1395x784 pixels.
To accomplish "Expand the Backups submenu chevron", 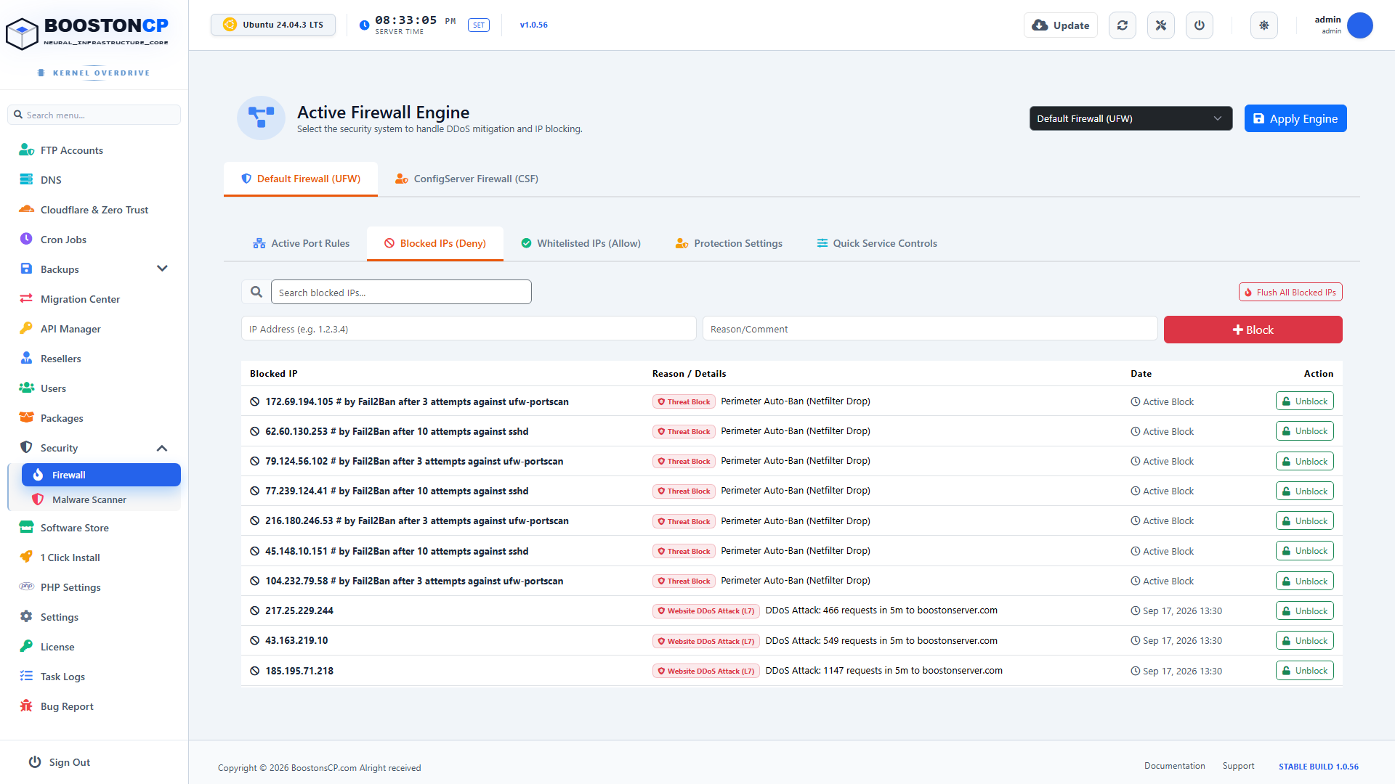I will coord(162,269).
